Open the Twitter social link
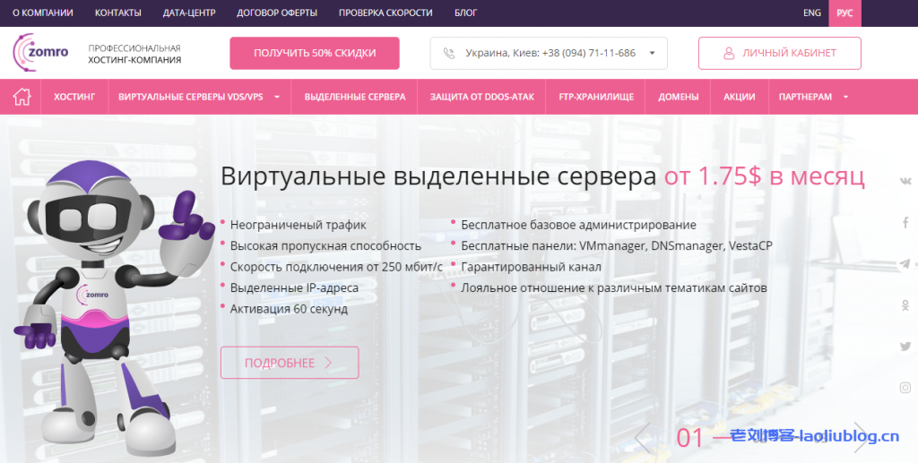918x463 pixels. 905,347
